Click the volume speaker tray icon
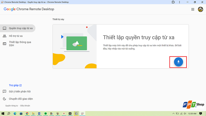 coord(185,113)
